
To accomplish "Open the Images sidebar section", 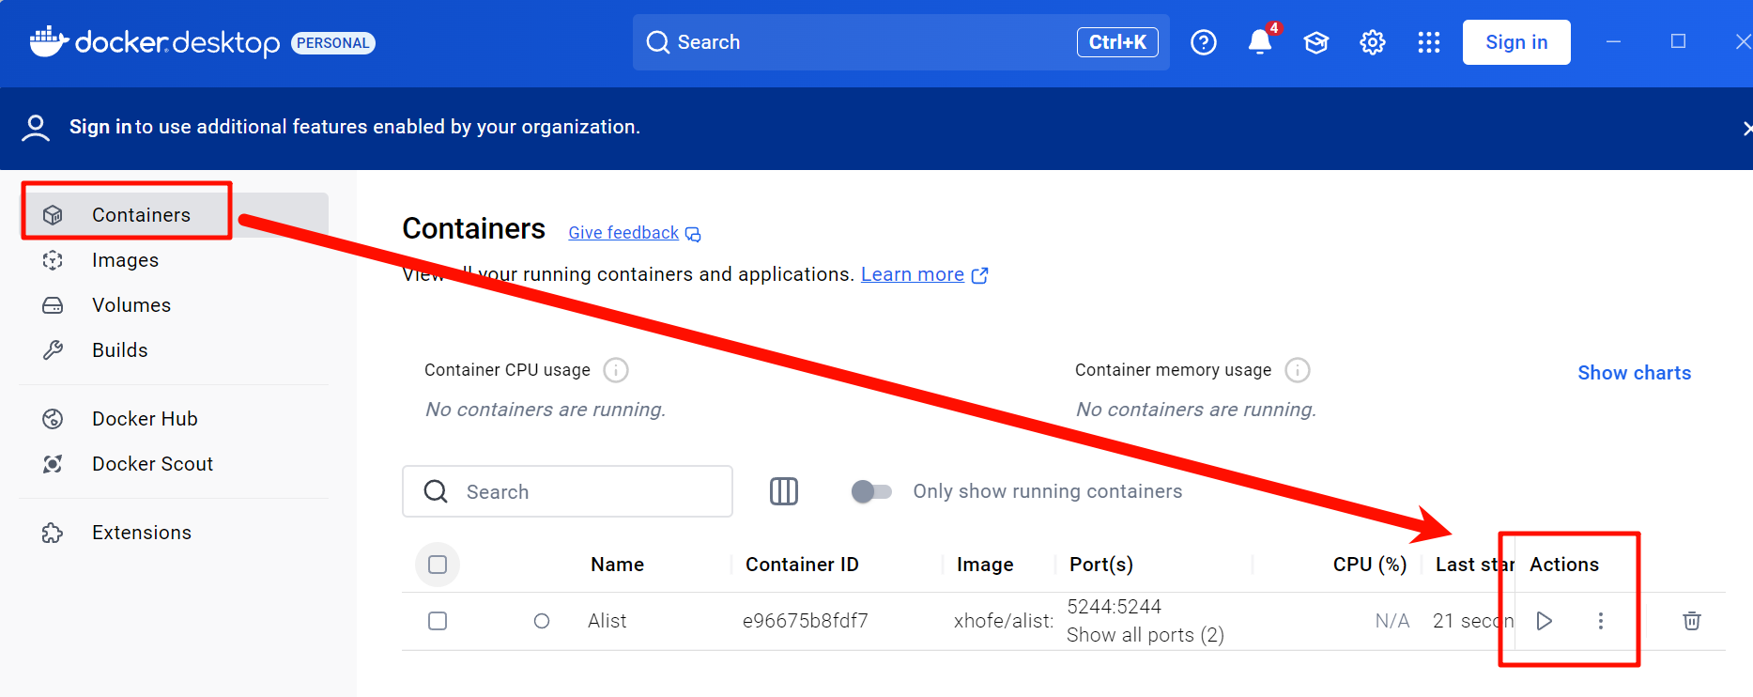I will click(x=175, y=260).
